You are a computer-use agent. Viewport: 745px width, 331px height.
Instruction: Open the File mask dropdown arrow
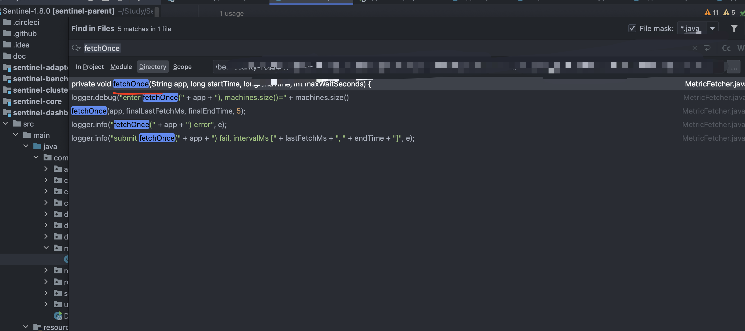[x=712, y=28]
